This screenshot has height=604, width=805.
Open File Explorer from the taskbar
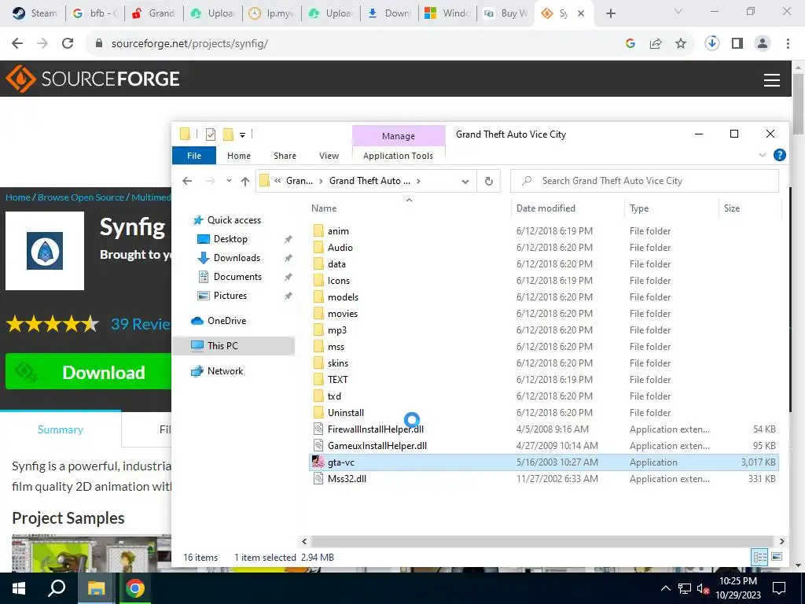point(96,588)
